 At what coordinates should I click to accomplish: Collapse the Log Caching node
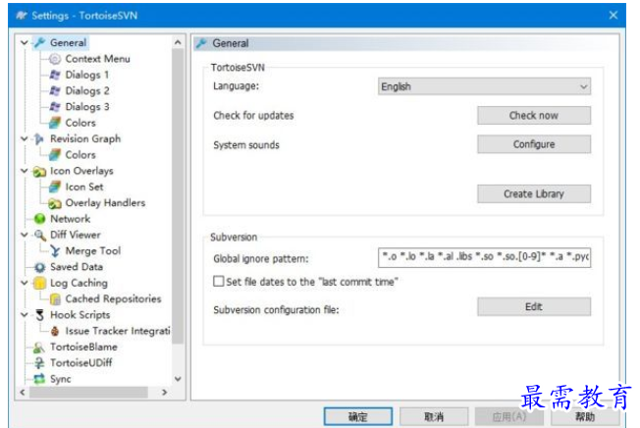tap(25, 283)
